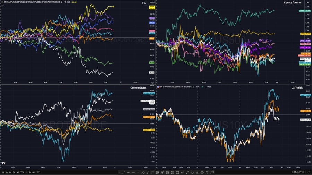Select the trend line drawing tool

coord(123,172)
